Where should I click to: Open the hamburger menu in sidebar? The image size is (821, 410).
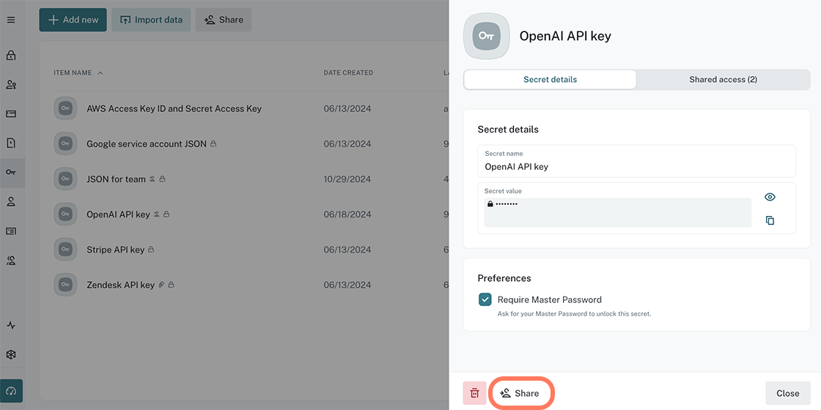(x=11, y=20)
